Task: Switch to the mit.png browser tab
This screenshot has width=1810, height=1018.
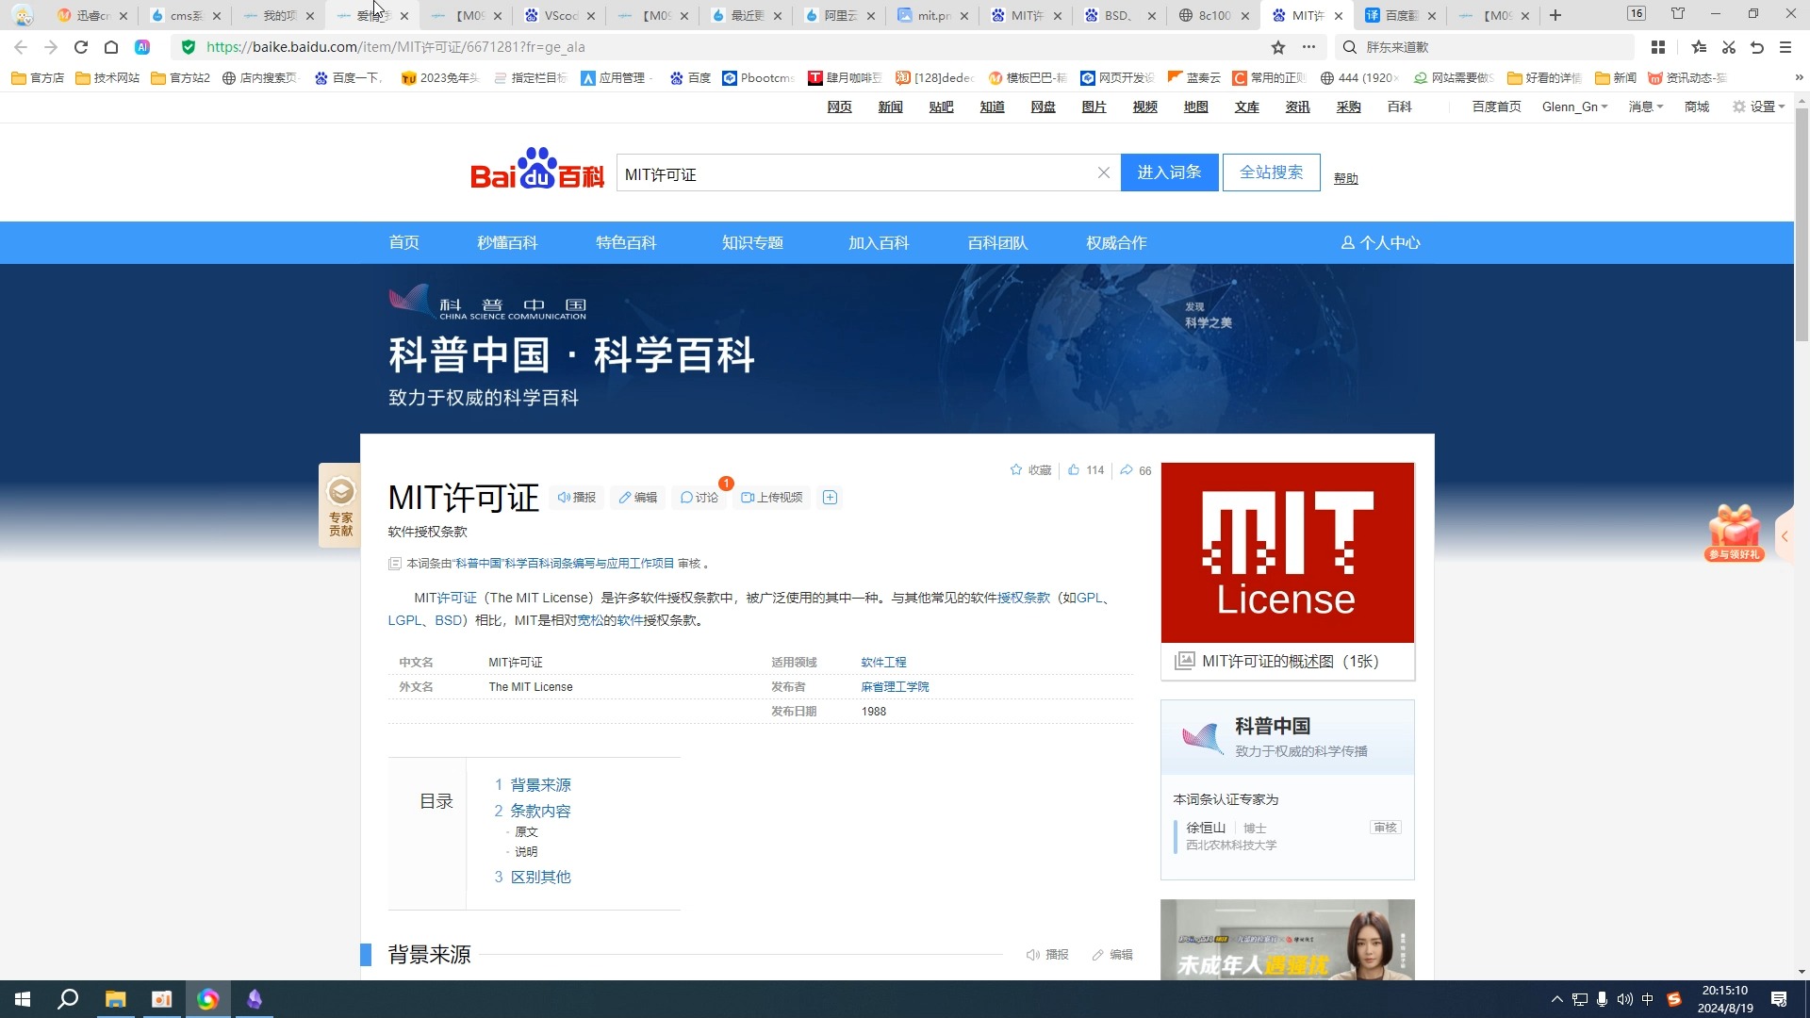Action: coord(933,15)
